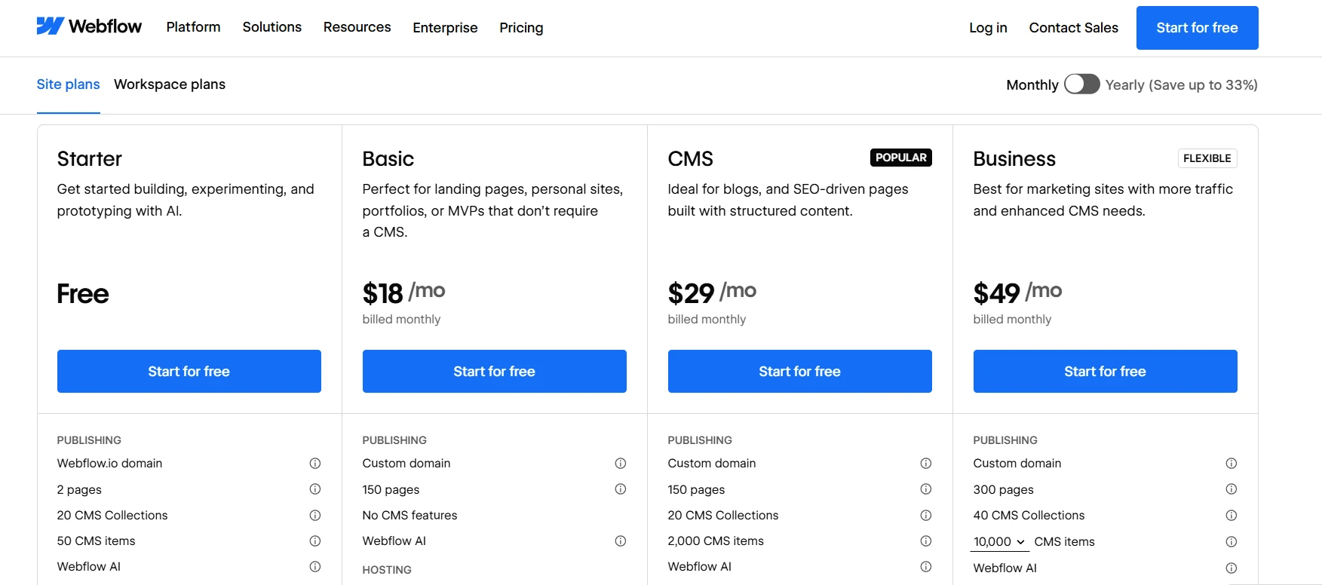Open the 10,000 CMS items dropdown
Screen dimensions: 1322x585
point(999,541)
